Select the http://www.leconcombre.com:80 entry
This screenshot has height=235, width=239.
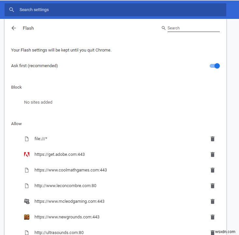coord(66,186)
